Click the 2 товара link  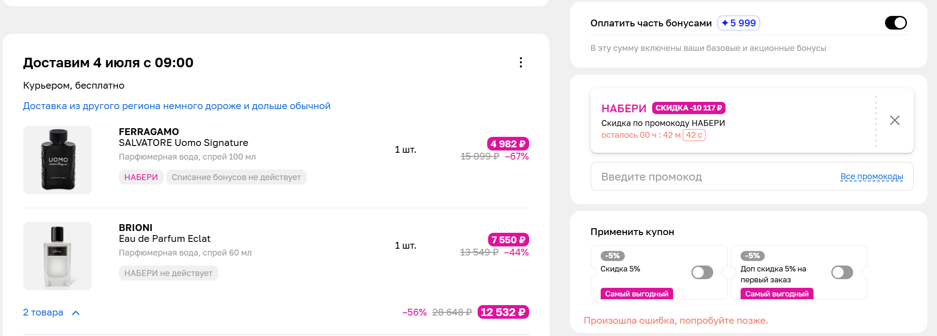[x=43, y=312]
